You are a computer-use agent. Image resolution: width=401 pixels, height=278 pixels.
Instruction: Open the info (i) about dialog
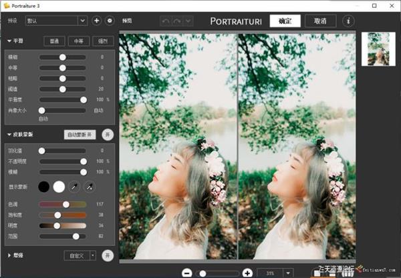pos(348,21)
